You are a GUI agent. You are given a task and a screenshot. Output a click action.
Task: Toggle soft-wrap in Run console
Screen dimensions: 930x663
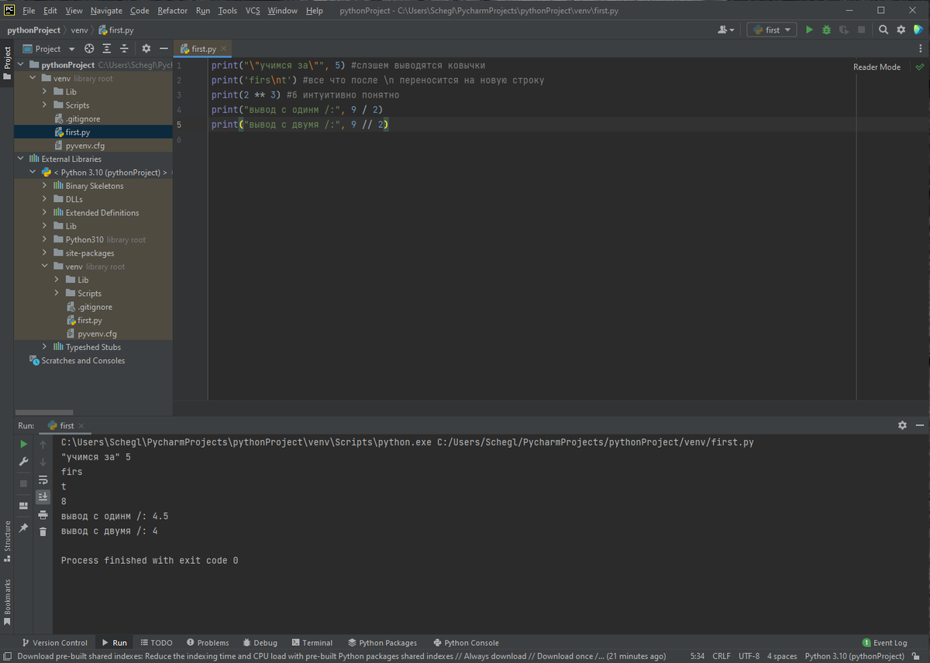coord(43,479)
